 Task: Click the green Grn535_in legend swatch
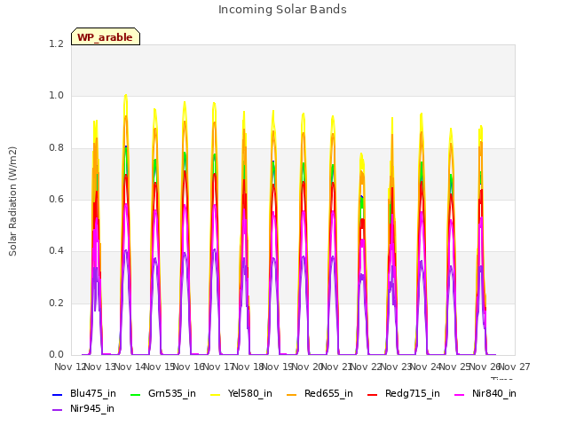pyautogui.click(x=135, y=394)
